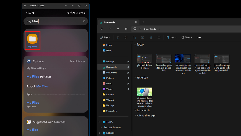Viewport: 241px width, 136px height.
Task: Open the My Files app icon
Action: coord(32,39)
